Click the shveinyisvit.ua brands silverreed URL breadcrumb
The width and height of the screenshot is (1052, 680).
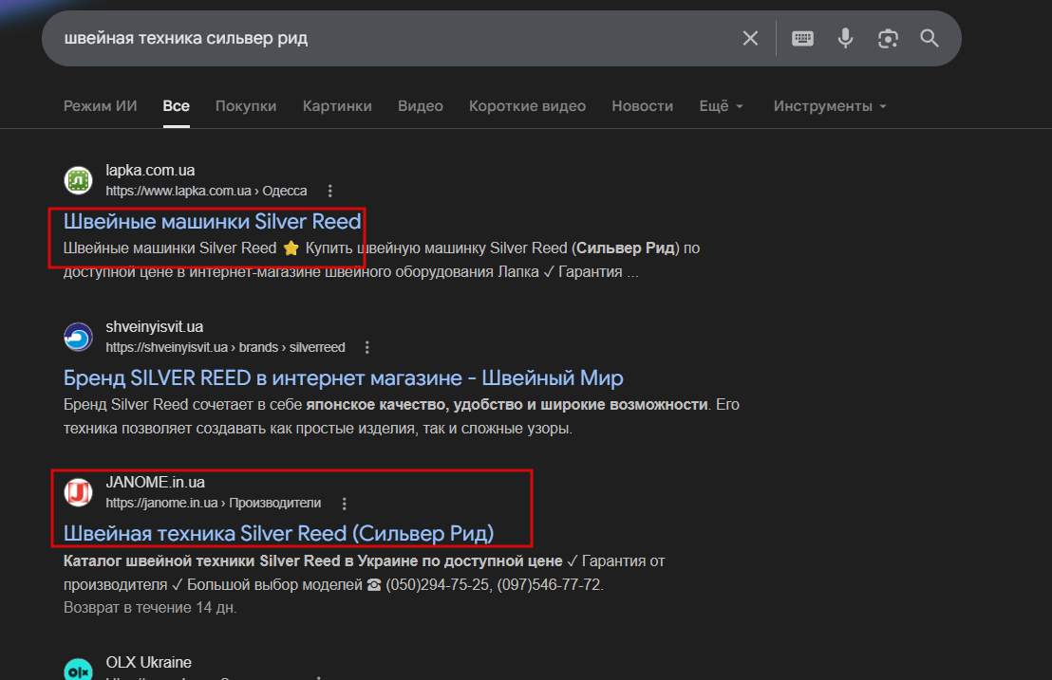[x=225, y=347]
